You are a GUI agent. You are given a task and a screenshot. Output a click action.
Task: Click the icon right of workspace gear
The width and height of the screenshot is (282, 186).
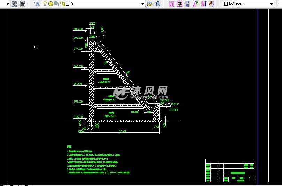click(x=23, y=4)
